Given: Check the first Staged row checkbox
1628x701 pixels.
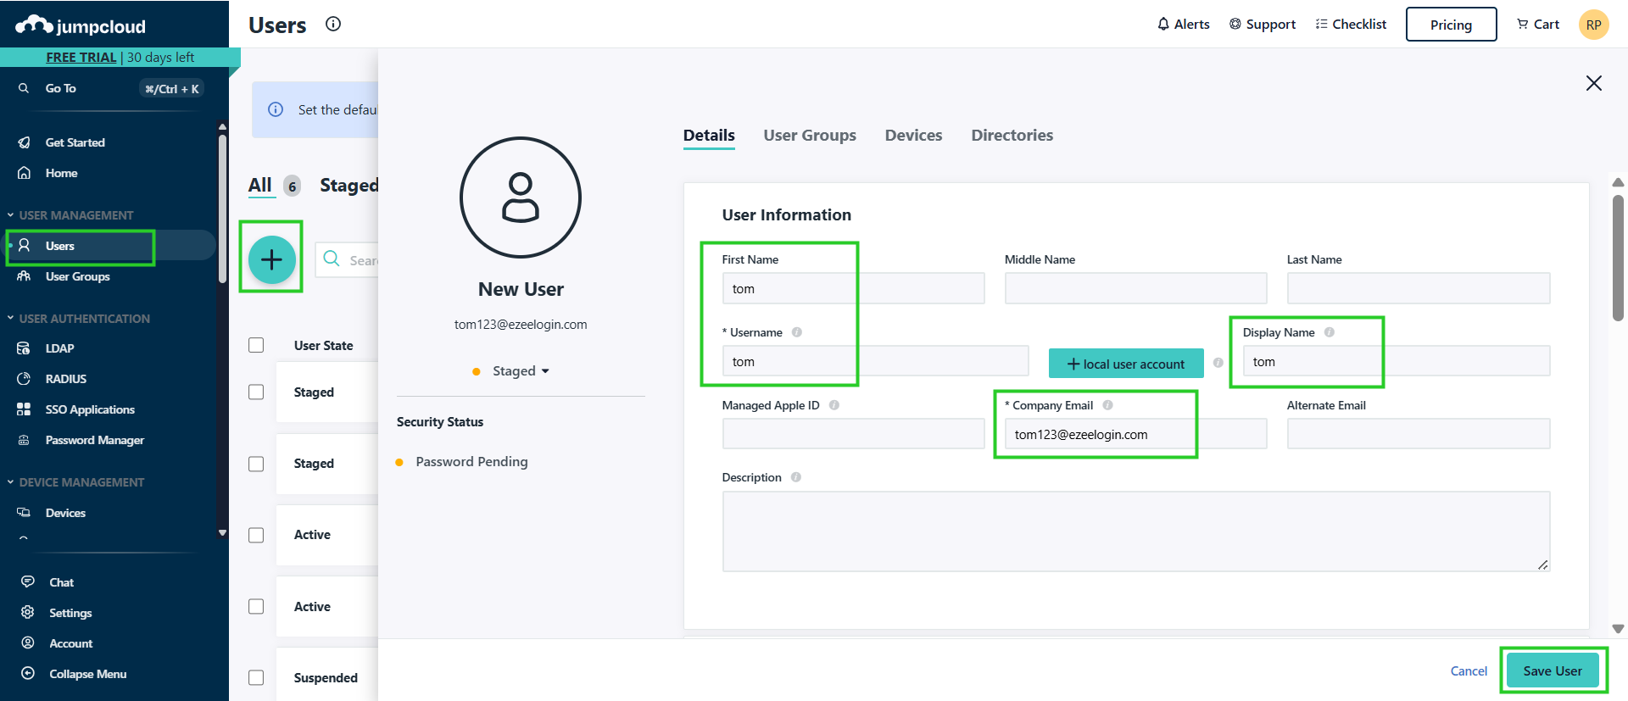Looking at the screenshot, I should coord(256,392).
